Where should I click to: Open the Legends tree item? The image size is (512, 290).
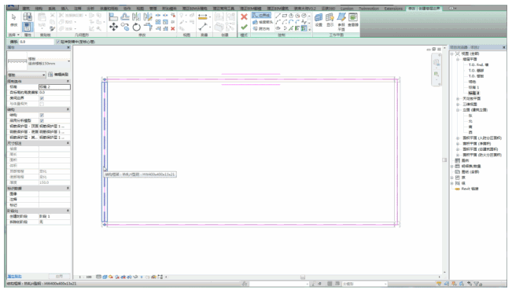coord(465,161)
